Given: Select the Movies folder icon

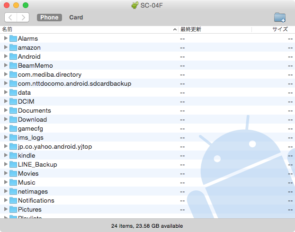Looking at the screenshot, I should [x=13, y=173].
